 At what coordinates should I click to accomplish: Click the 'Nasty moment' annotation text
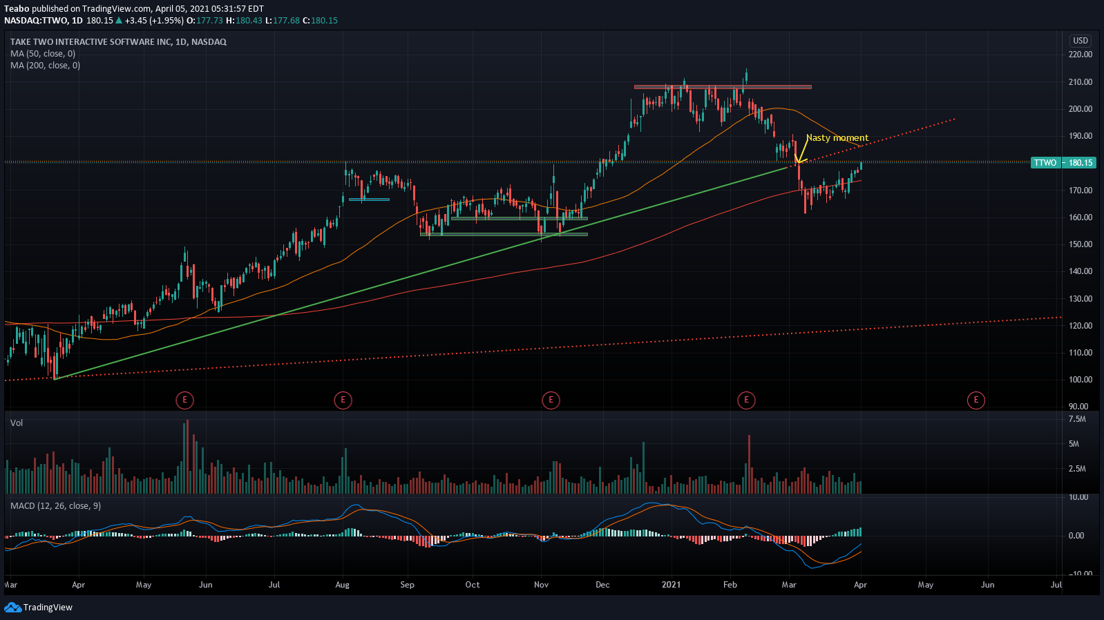[837, 138]
